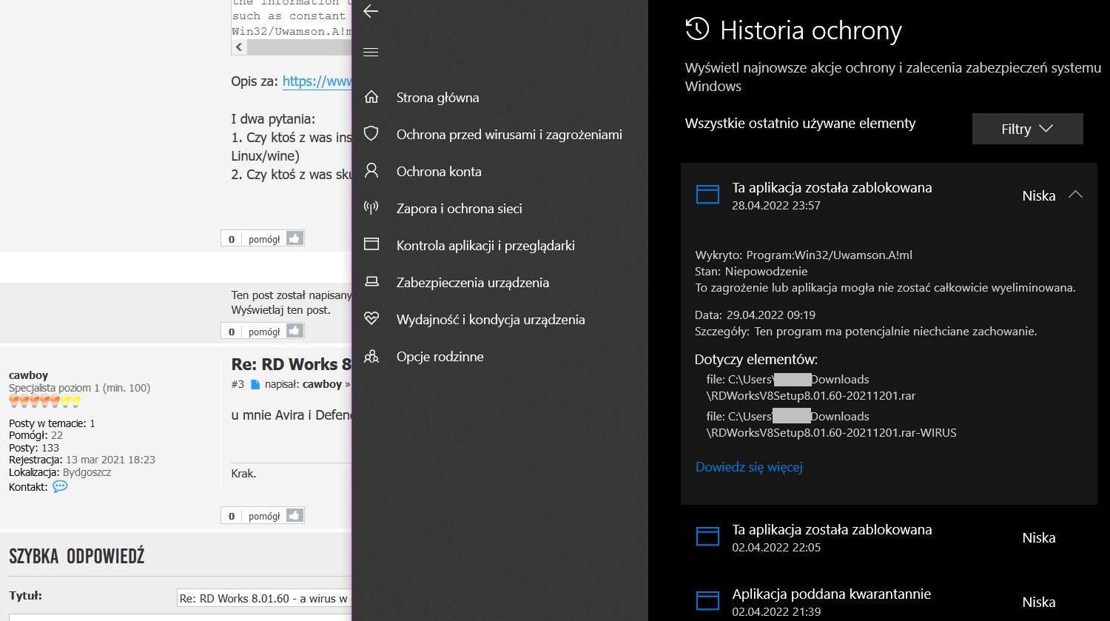Click the antenna icon for Zapora i ochrona sieci
Viewport: 1110px width, 621px height.
point(371,208)
